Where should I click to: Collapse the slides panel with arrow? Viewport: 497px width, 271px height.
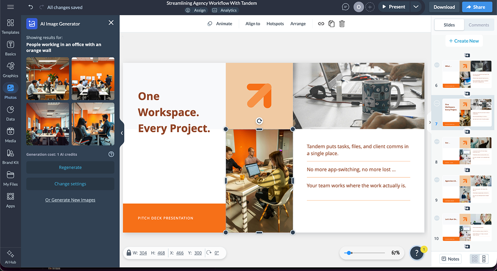point(429,123)
